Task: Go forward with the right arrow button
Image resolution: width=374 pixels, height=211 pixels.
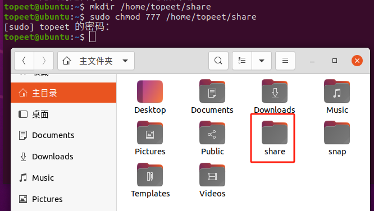Action: coord(44,61)
